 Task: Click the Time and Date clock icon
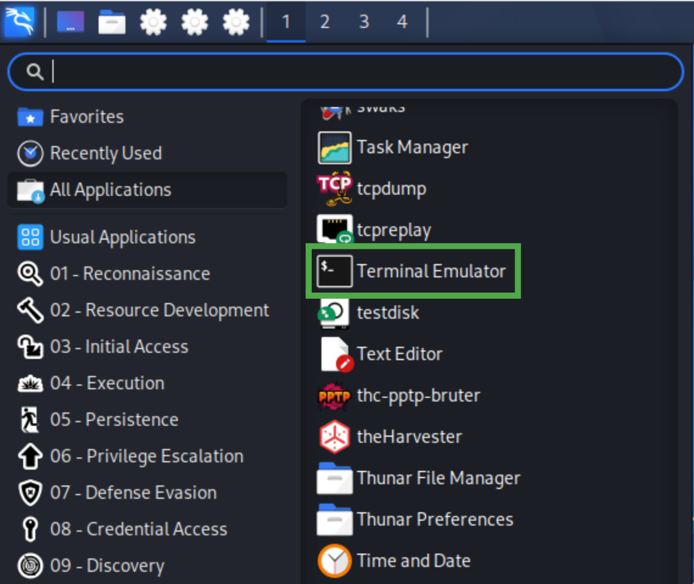[x=335, y=561]
